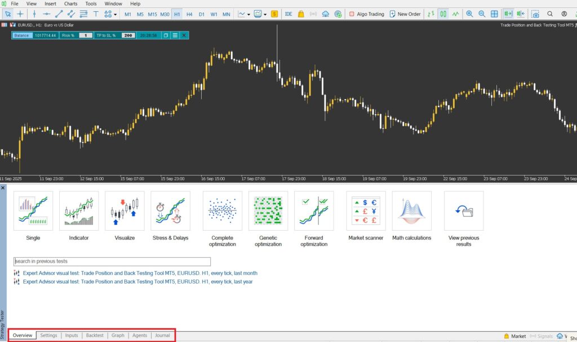Screen dimensions: 577x342
Task: Switch chart to candlestick display
Action: (x=443, y=14)
